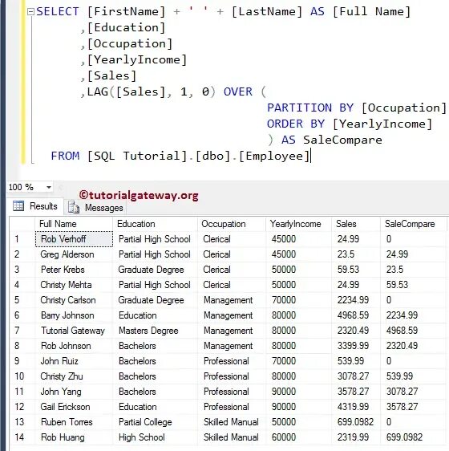
Task: Click the Barry Johnson cell
Action: tap(74, 315)
